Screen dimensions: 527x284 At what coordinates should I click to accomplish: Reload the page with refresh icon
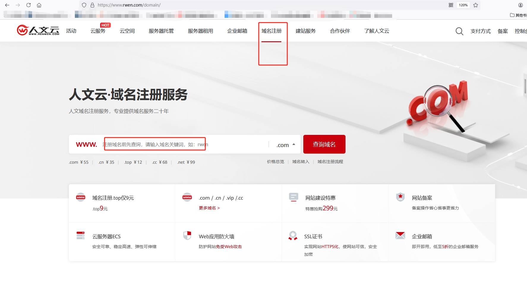point(29,5)
